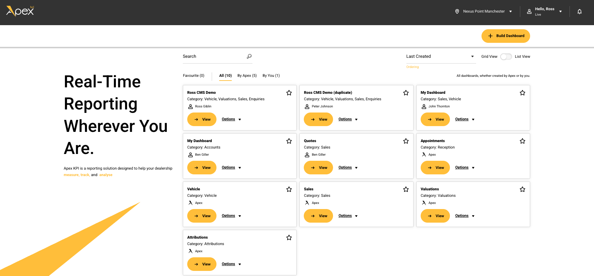Favourite Ross CMS Demo (duplicate) with star
The image size is (594, 276).
pyautogui.click(x=406, y=93)
